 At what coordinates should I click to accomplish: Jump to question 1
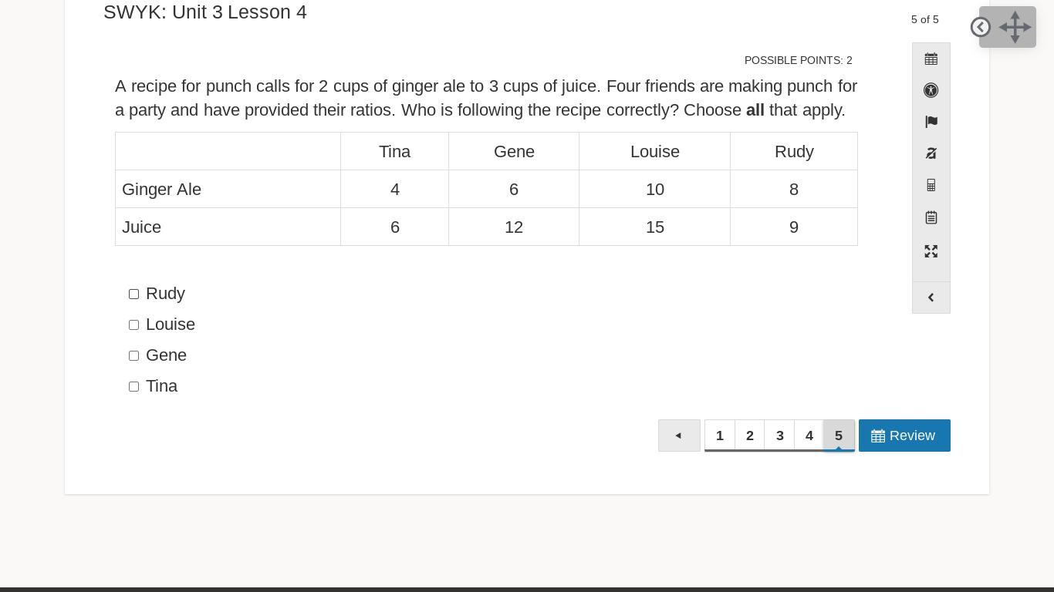pos(720,436)
